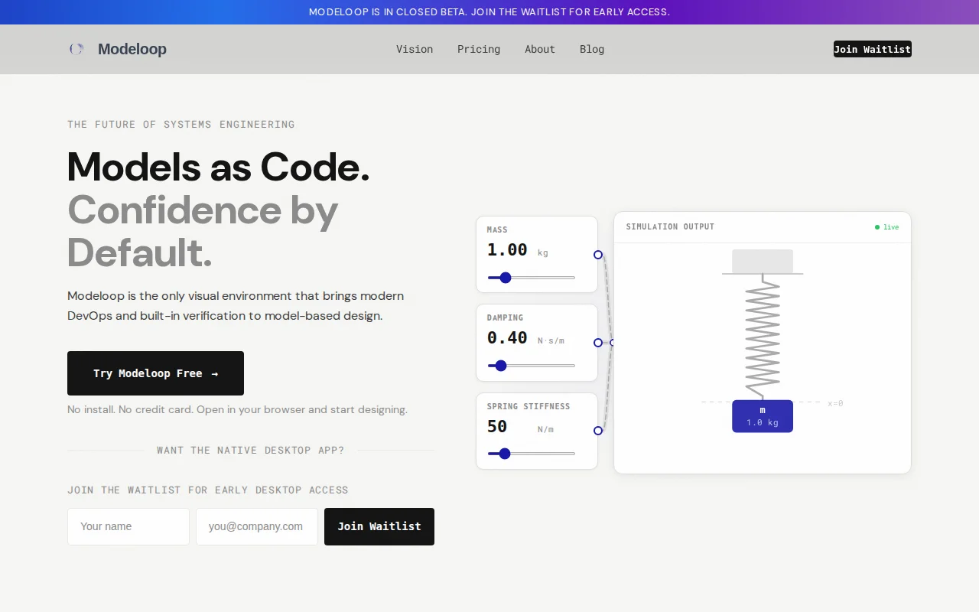Screen dimensions: 979x612
Task: Click the No install. No credit card note
Action: [x=237, y=409]
